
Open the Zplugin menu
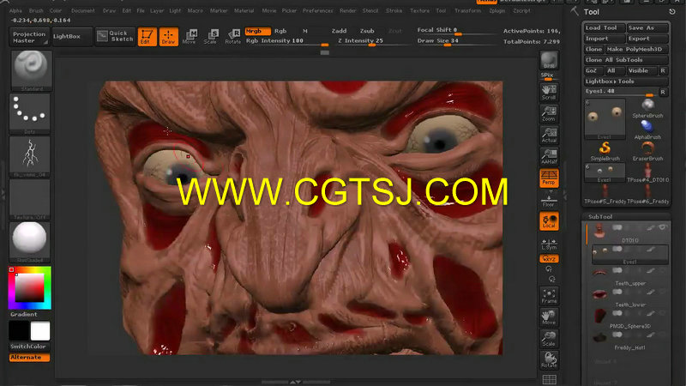(497, 10)
